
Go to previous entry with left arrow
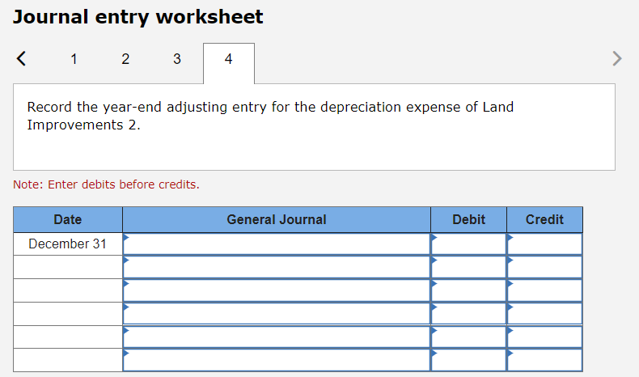21,58
